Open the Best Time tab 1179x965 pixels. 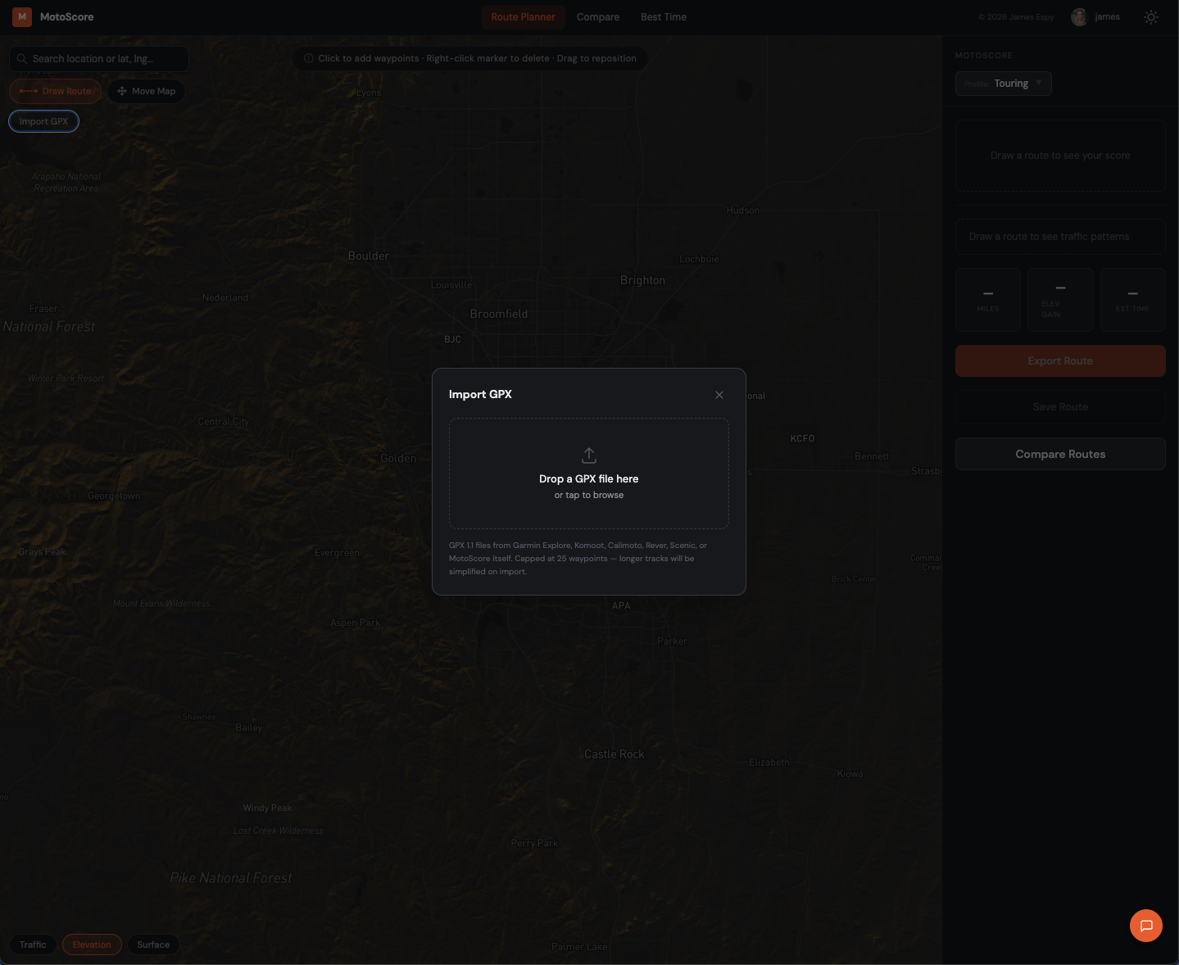tap(663, 16)
